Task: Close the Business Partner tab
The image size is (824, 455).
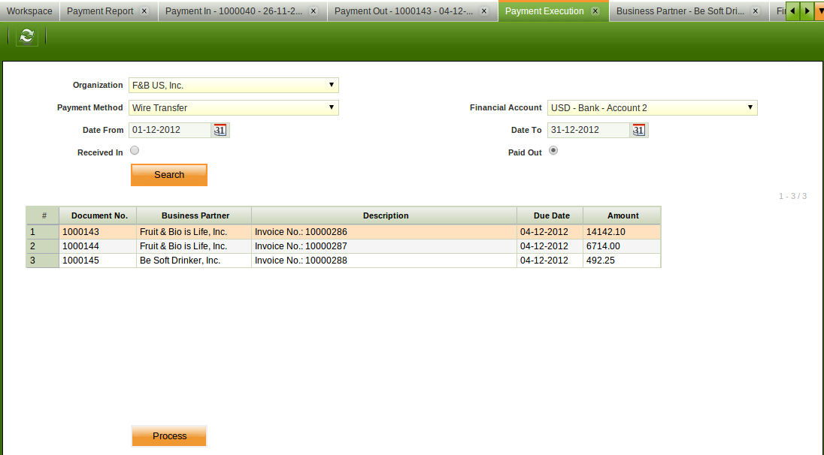Action: (x=755, y=11)
